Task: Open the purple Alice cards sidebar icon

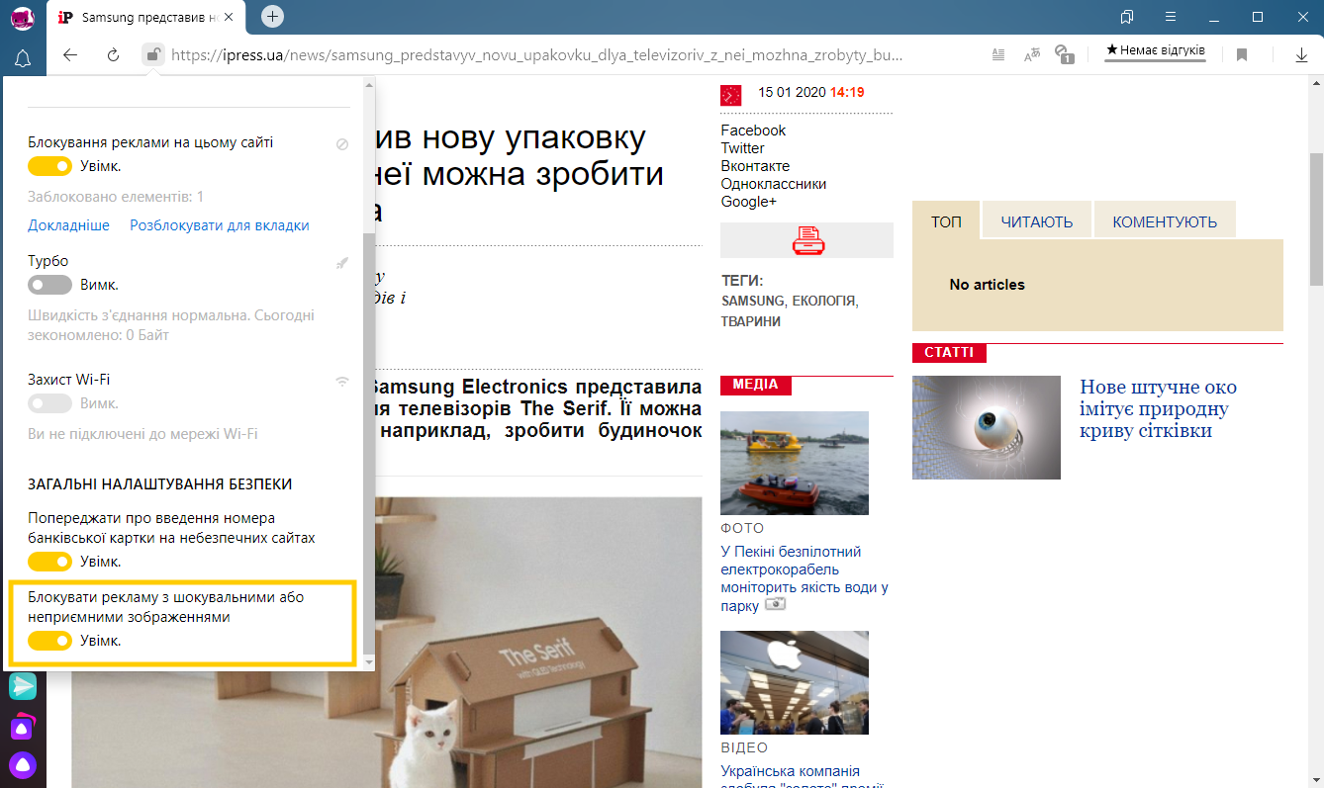Action: [23, 726]
